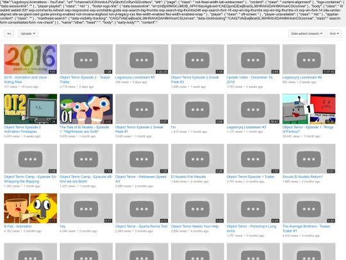Open the Uploads dropdown
Viewport: 346px width, 260px height.
[28, 33]
